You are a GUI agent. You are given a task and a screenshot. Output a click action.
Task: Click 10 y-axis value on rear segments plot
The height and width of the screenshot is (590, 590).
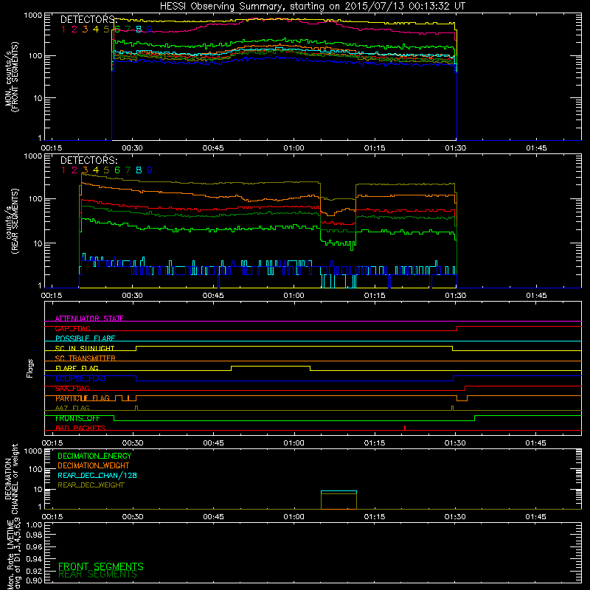click(38, 243)
